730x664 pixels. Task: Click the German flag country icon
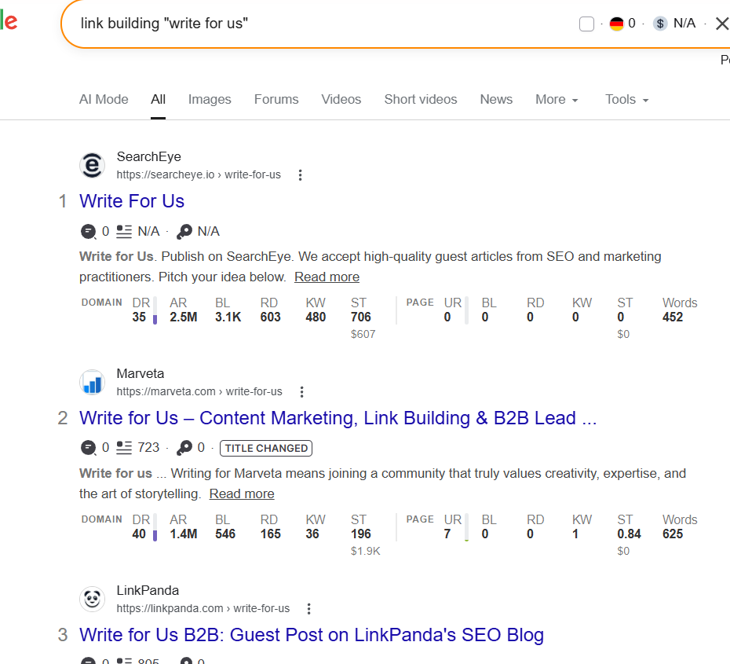(x=615, y=23)
